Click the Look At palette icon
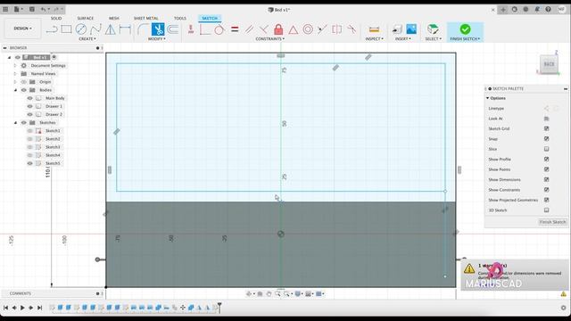 coord(546,119)
